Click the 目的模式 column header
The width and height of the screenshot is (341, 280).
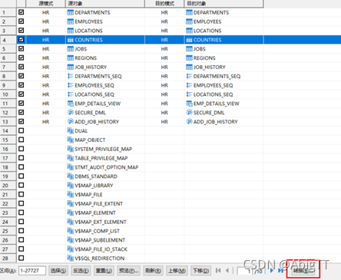[x=164, y=3]
